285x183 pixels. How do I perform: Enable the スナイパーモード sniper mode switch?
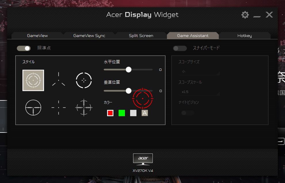tap(180, 48)
